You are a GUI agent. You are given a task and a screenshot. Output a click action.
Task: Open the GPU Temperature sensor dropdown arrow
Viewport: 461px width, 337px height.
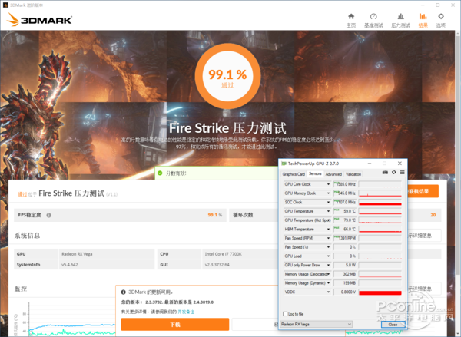pyautogui.click(x=330, y=210)
